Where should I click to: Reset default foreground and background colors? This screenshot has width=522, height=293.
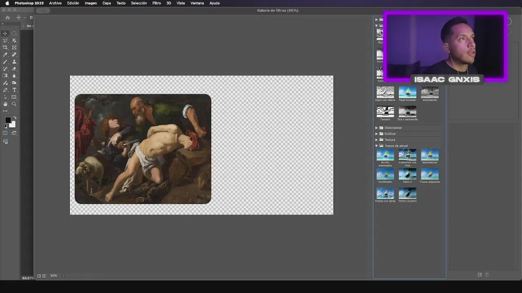point(6,127)
